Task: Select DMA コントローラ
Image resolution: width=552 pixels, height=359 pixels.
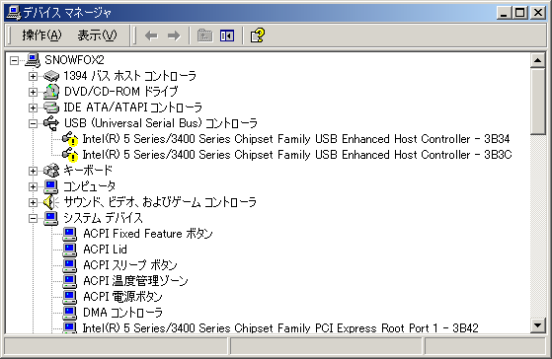Action: tap(122, 313)
